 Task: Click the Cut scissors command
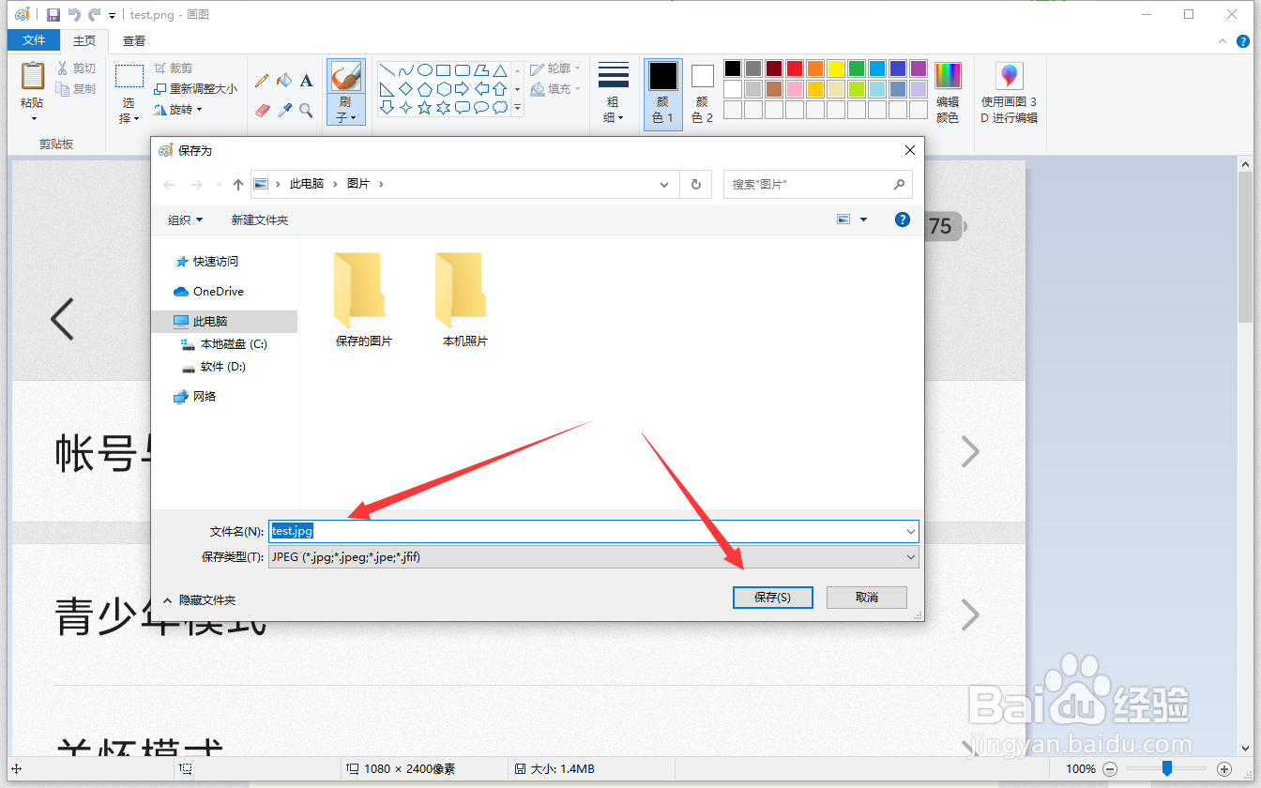pos(76,68)
